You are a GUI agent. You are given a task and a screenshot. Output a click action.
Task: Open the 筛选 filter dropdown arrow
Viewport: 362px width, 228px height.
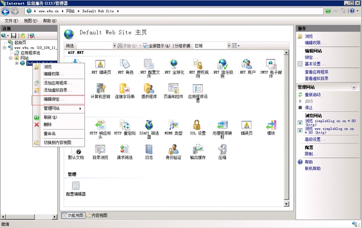(x=114, y=46)
